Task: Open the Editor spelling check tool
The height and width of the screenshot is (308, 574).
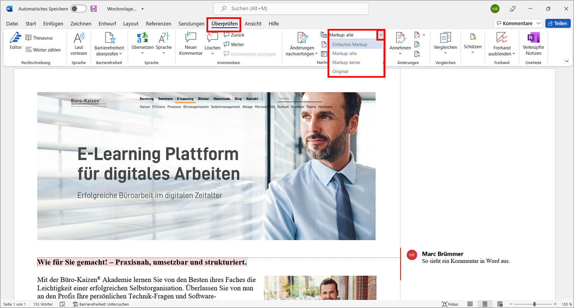Action: coord(16,41)
